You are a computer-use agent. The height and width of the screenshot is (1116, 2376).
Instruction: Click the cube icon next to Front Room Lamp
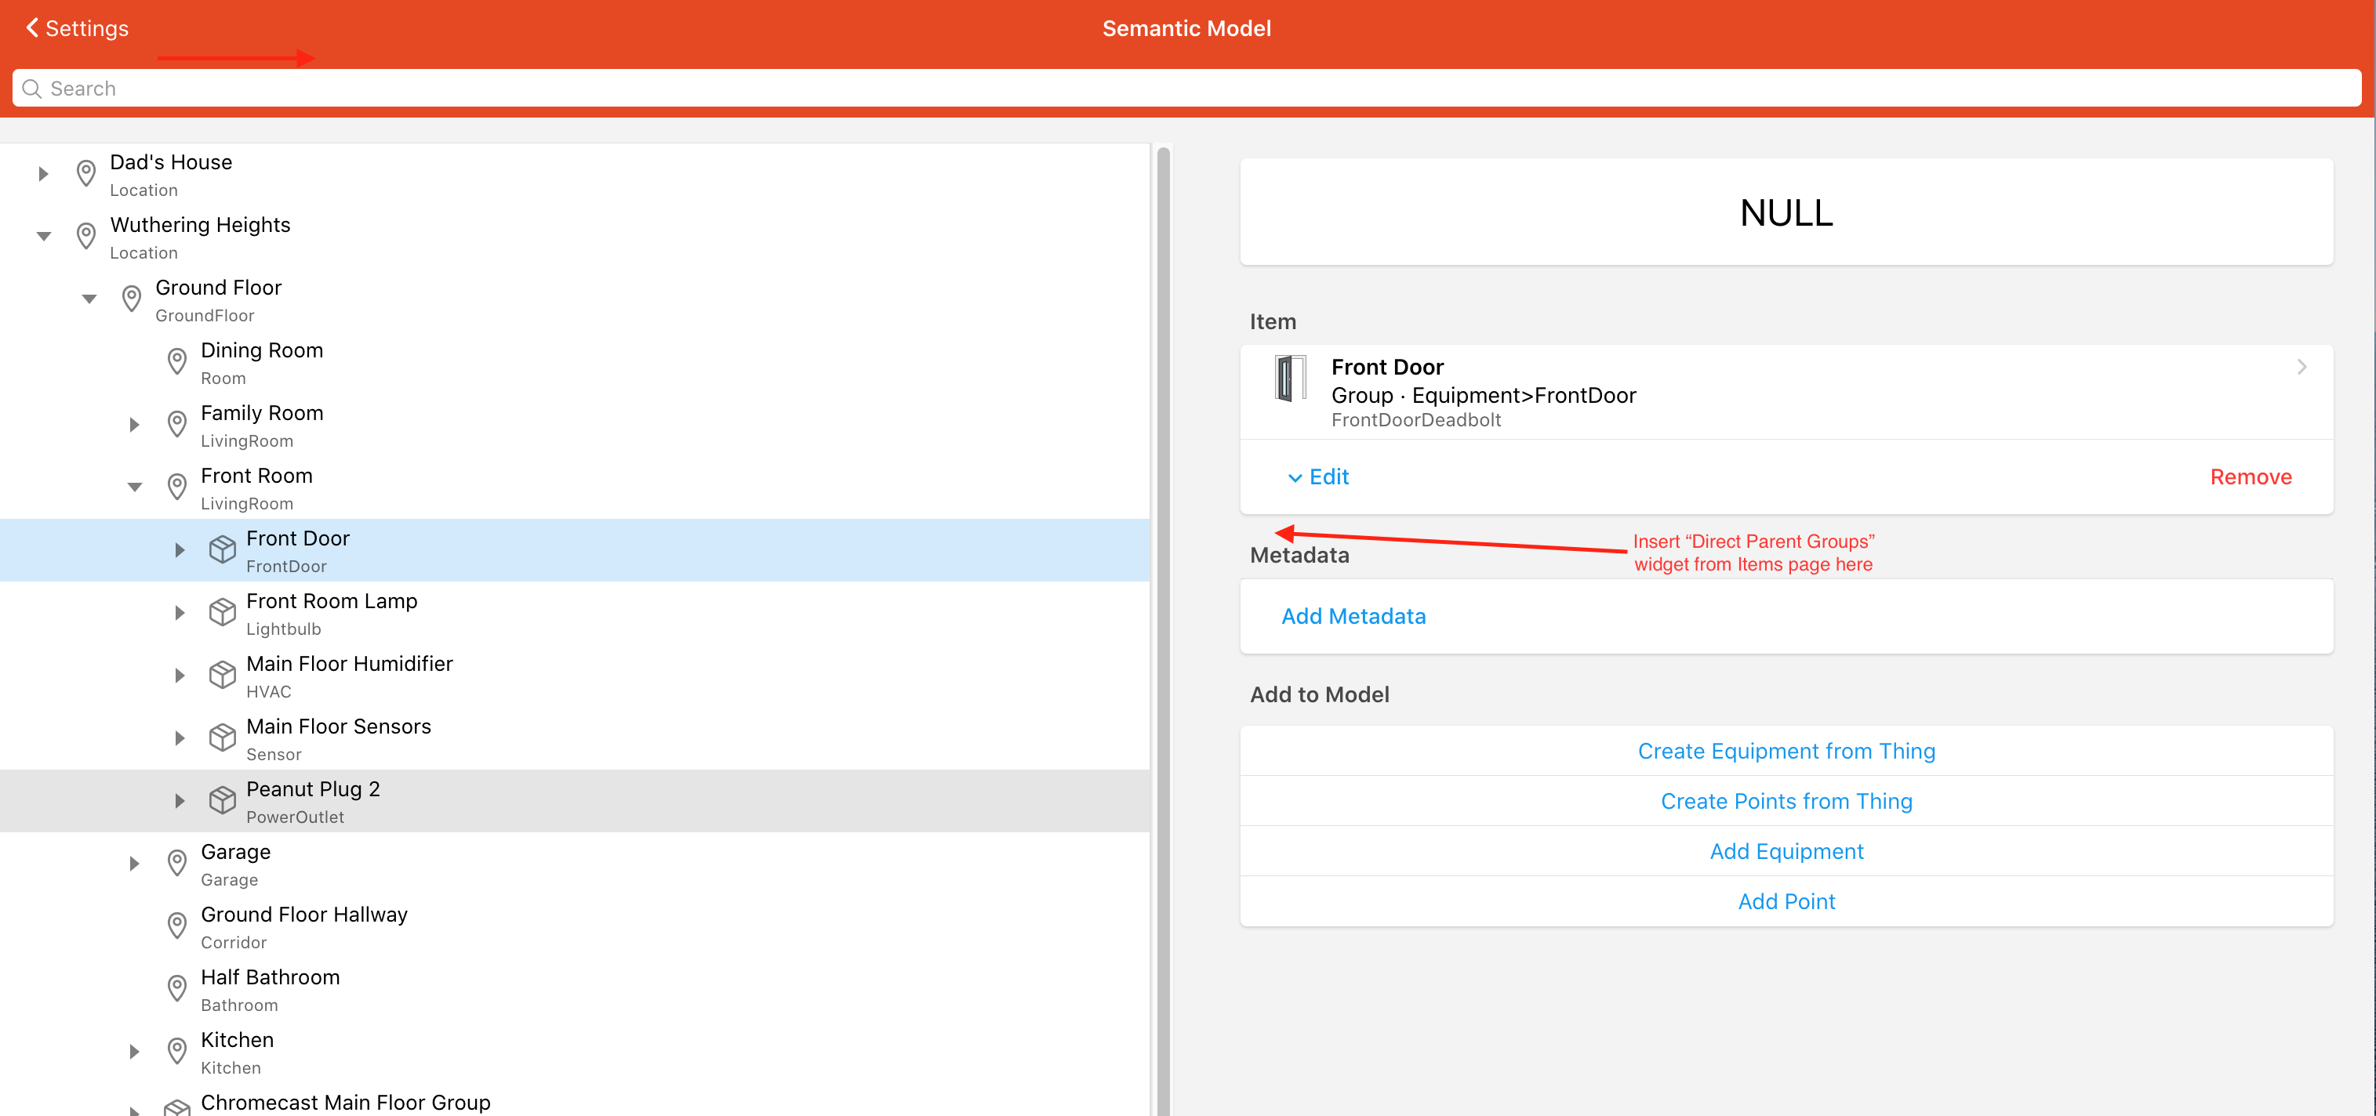tap(222, 612)
